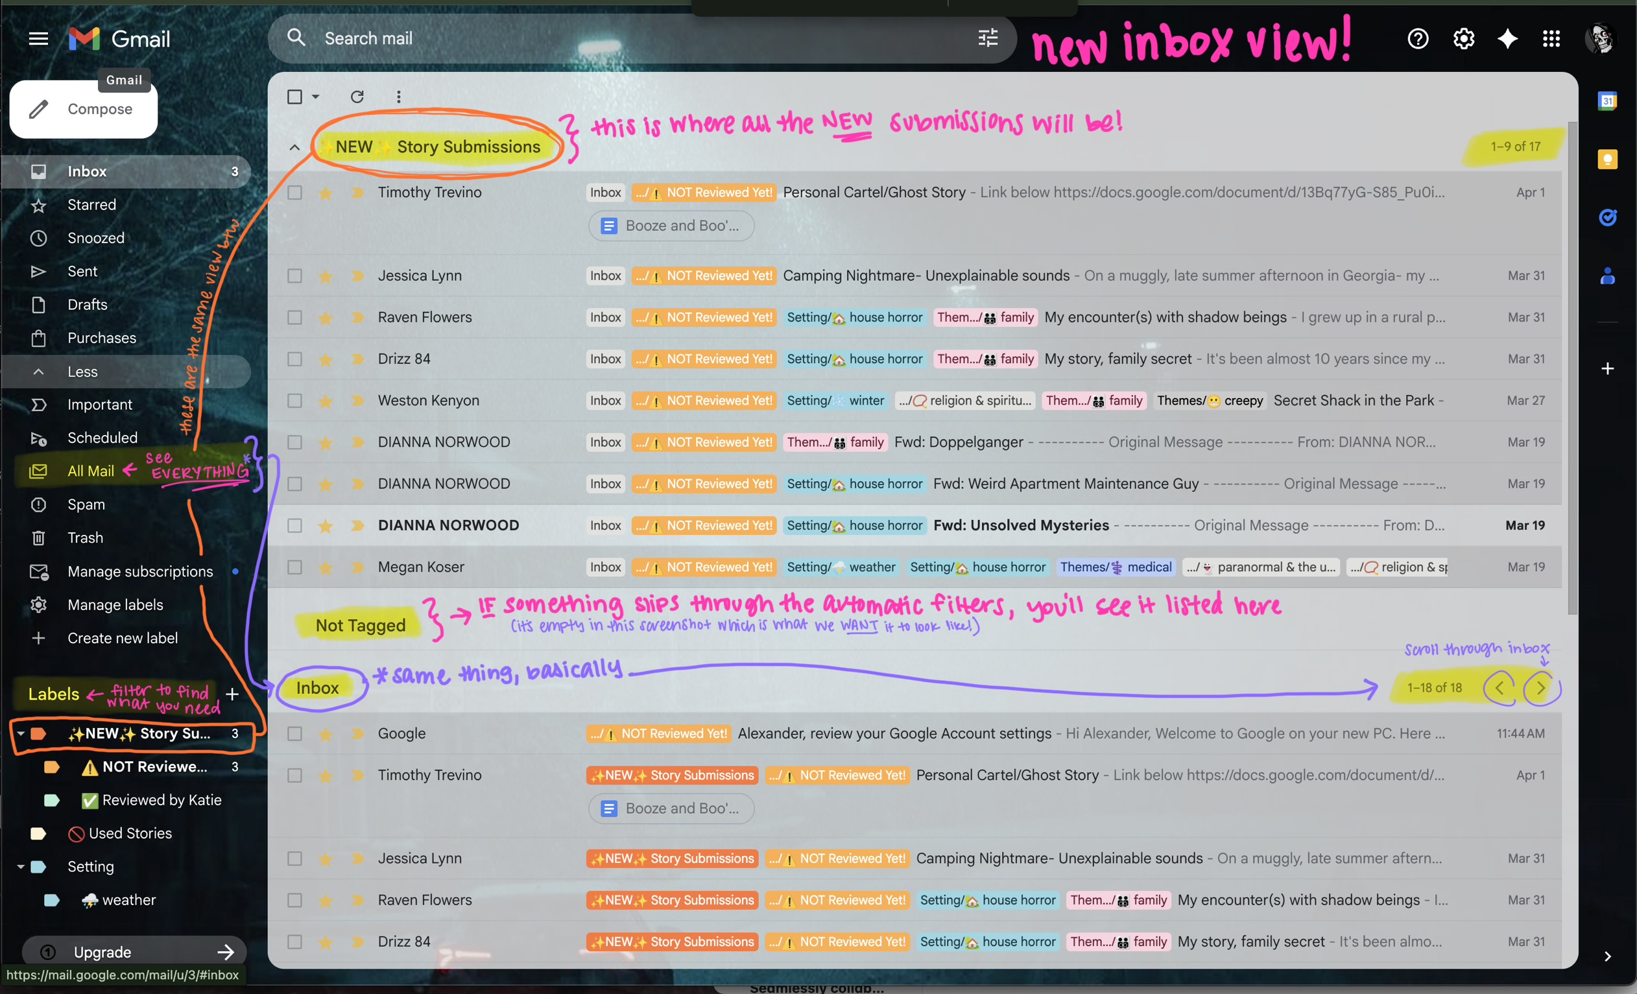
Task: Open Snoozed folder
Action: pos(126,238)
